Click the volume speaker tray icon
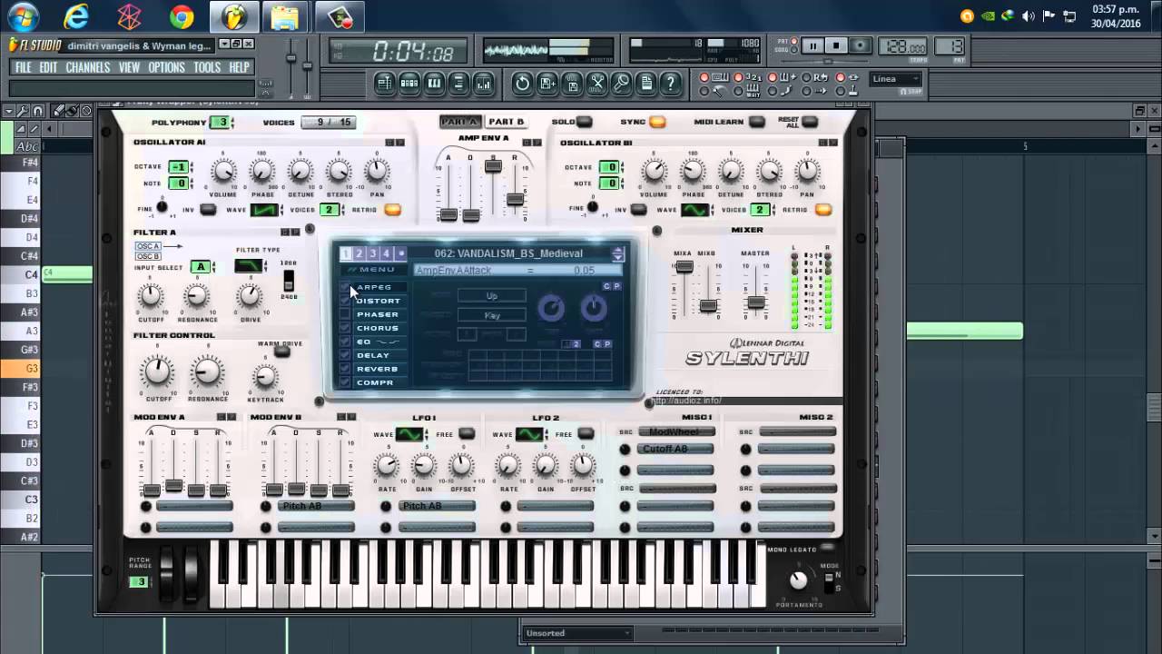1162x654 pixels. (x=1028, y=15)
